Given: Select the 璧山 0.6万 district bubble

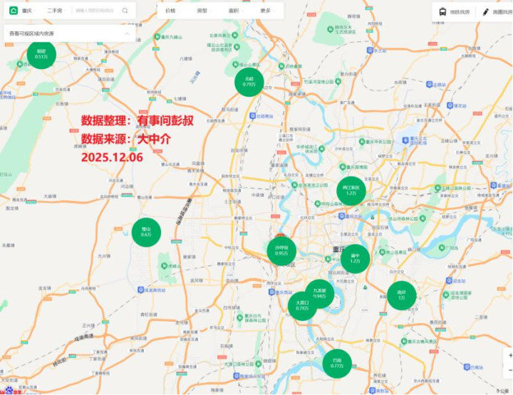Looking at the screenshot, I should click(x=146, y=232).
